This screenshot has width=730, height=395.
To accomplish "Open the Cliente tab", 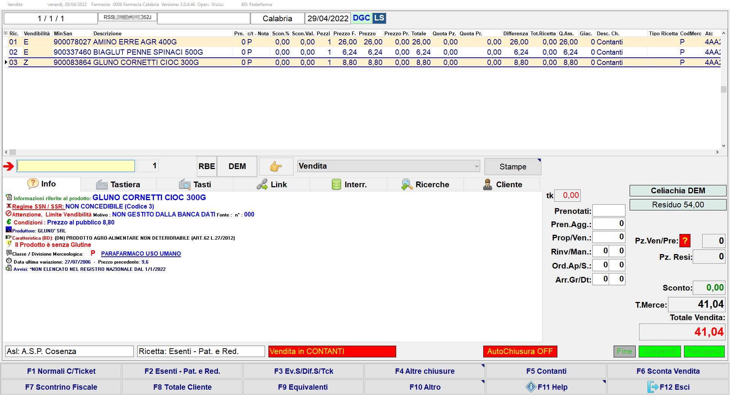I will tap(502, 185).
